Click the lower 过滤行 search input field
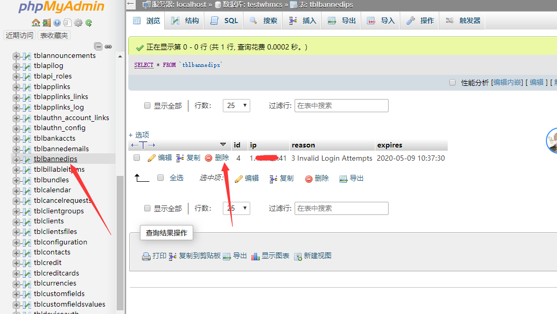 tap(342, 209)
